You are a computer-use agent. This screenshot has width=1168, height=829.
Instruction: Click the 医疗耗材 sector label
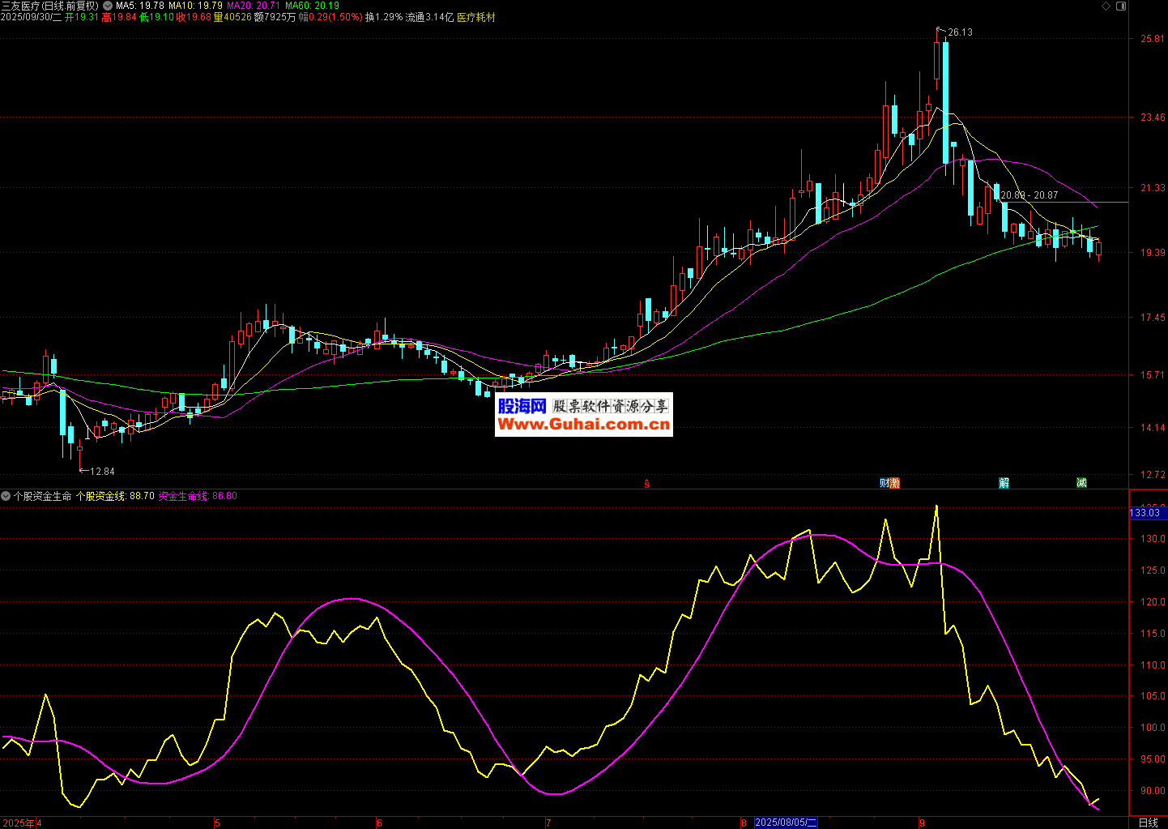476,17
